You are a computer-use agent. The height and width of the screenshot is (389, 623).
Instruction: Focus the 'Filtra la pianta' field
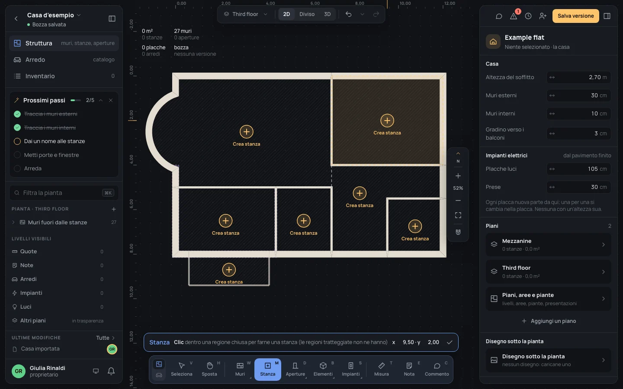pos(64,193)
